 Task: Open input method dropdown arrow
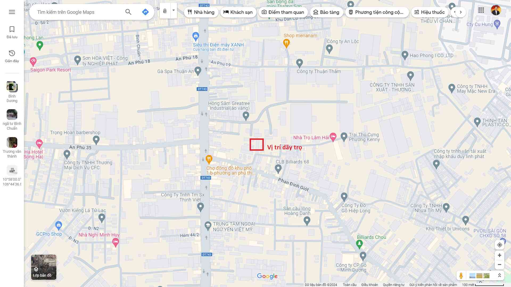pyautogui.click(x=174, y=10)
